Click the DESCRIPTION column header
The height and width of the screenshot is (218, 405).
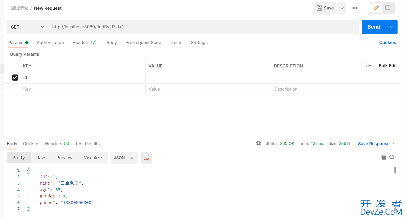coord(288,66)
